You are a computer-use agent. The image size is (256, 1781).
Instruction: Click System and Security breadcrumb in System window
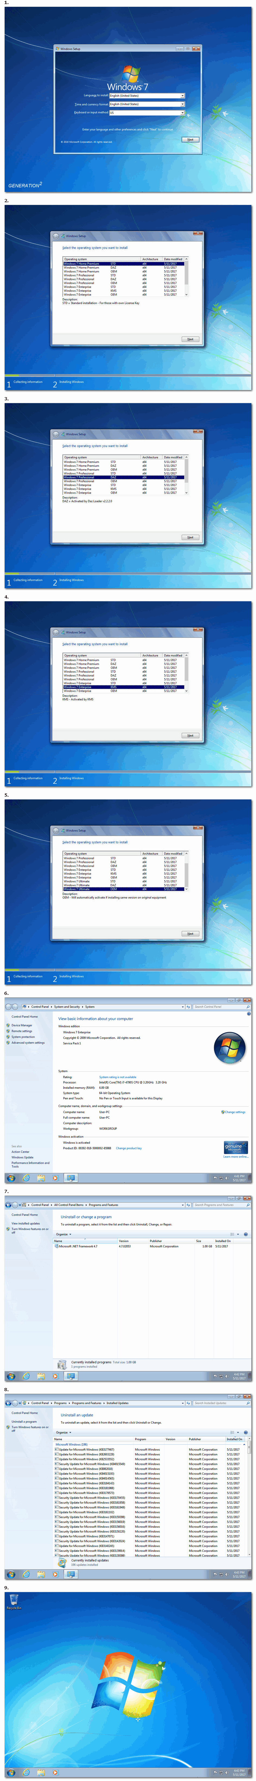point(67,1007)
